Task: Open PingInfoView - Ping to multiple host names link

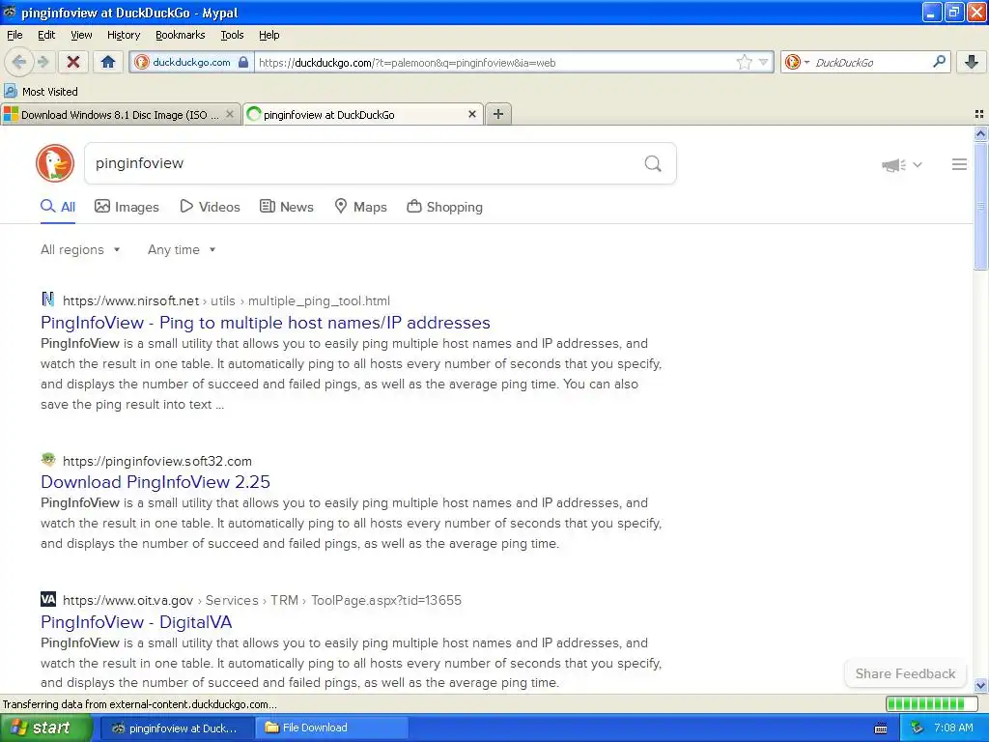Action: (266, 323)
